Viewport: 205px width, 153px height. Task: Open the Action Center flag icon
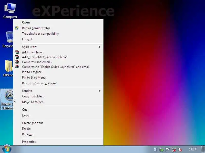[x=168, y=149]
